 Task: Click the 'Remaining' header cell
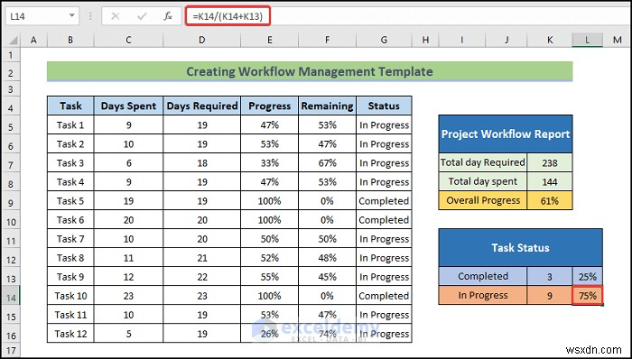(327, 106)
